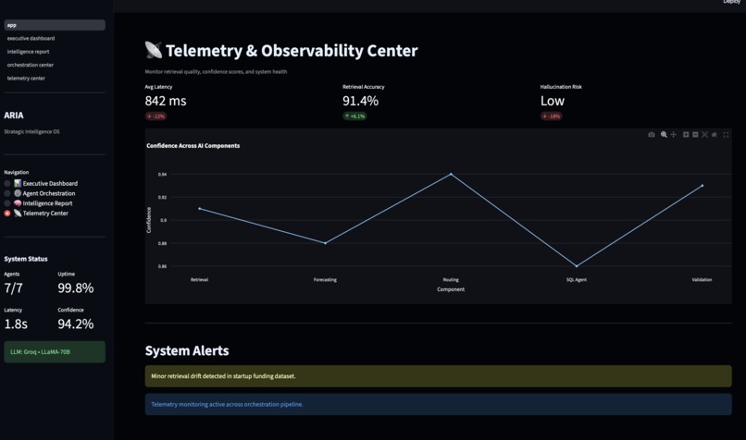Screen dimensions: 746x440
Task: Click the 842 ms latency value
Action: (x=166, y=101)
